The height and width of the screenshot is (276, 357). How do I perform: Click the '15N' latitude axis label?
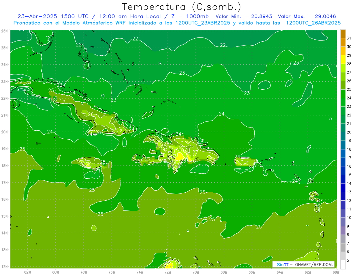[4, 216]
